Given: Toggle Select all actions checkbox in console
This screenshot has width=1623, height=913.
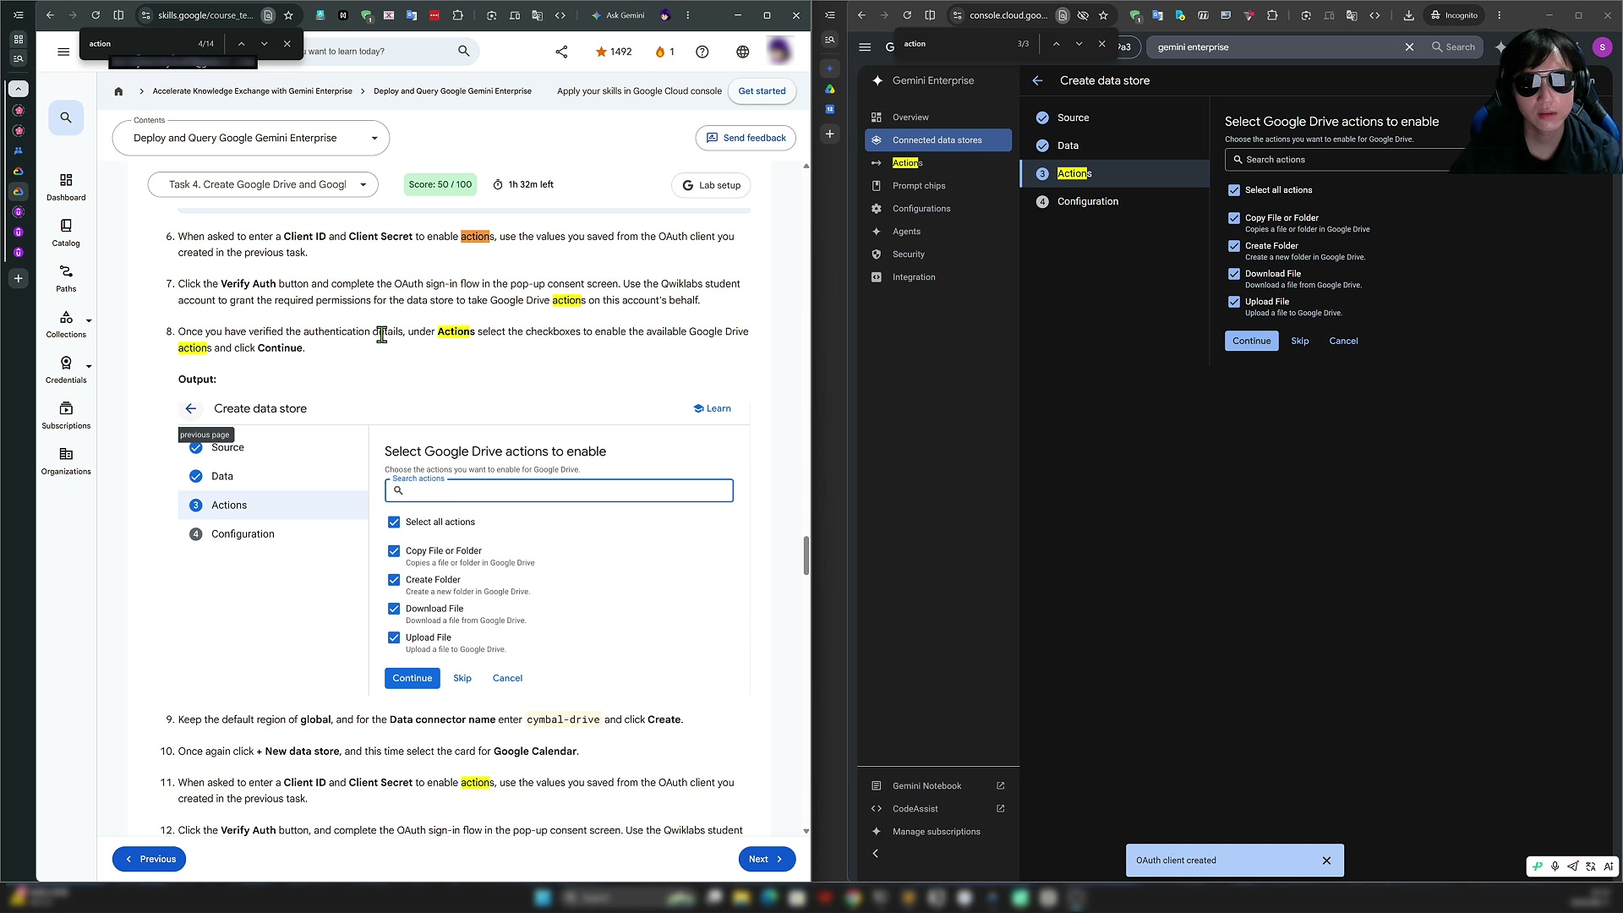Looking at the screenshot, I should (1234, 190).
